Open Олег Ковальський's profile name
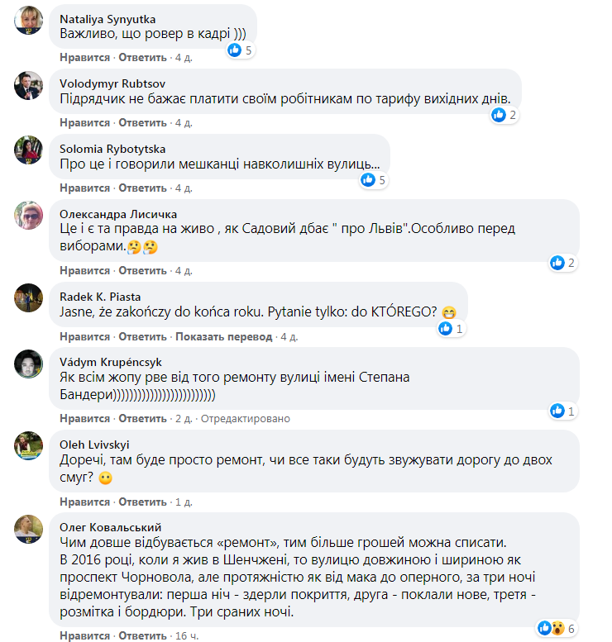Viewport: 612px width, 642px height. coord(111,527)
